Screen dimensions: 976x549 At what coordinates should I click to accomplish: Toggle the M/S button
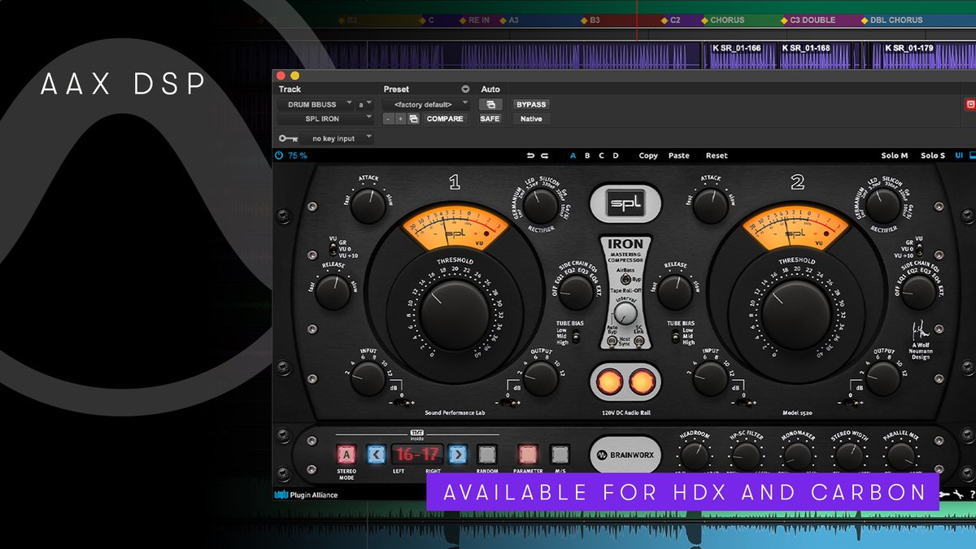(x=560, y=454)
